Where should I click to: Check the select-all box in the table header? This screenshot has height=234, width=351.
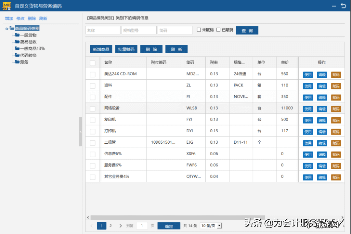(x=92, y=62)
